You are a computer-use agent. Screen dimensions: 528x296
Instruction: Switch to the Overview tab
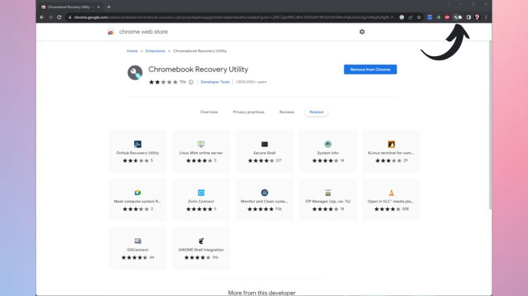(x=209, y=112)
